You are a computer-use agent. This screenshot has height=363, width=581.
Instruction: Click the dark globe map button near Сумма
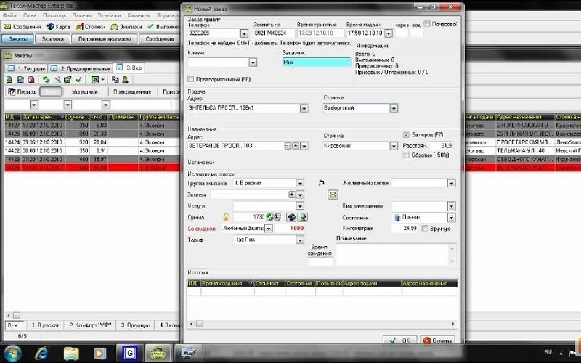[291, 217]
